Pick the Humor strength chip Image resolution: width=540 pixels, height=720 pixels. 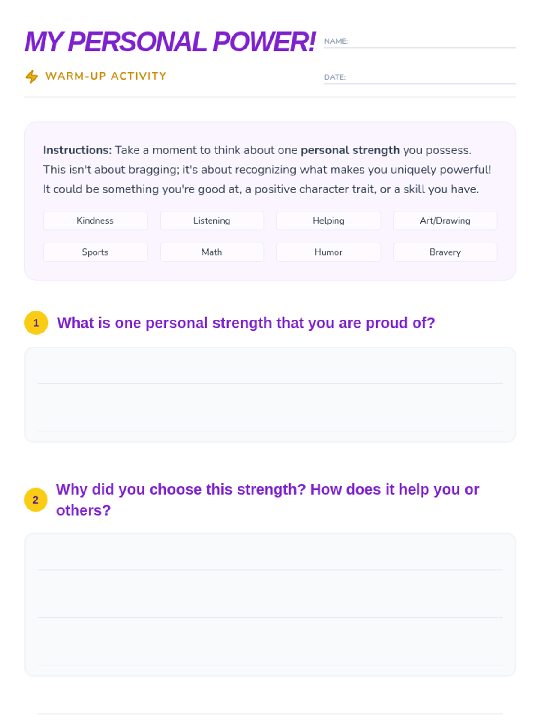[x=328, y=252]
